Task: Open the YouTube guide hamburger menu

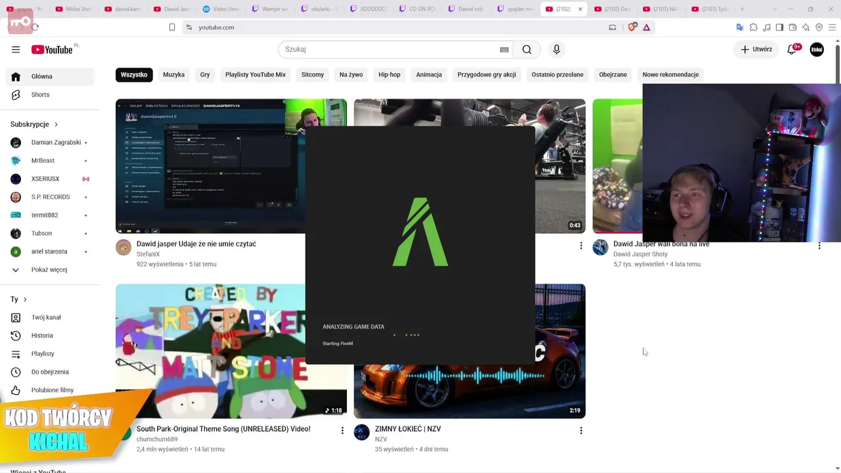Action: point(16,49)
